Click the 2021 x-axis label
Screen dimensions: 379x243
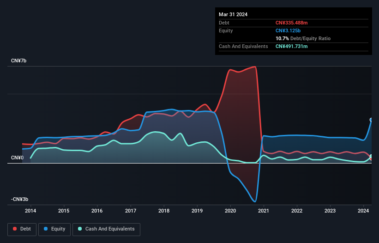click(x=264, y=211)
